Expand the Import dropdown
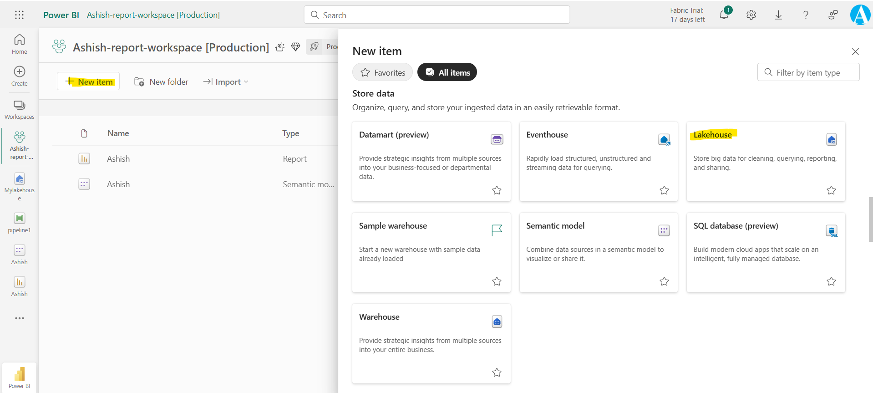The image size is (873, 393). 226,82
